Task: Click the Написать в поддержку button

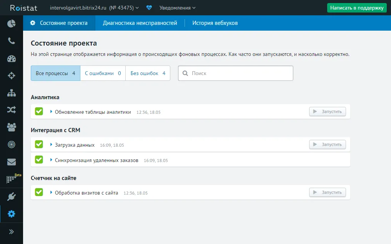Action: 357,8
